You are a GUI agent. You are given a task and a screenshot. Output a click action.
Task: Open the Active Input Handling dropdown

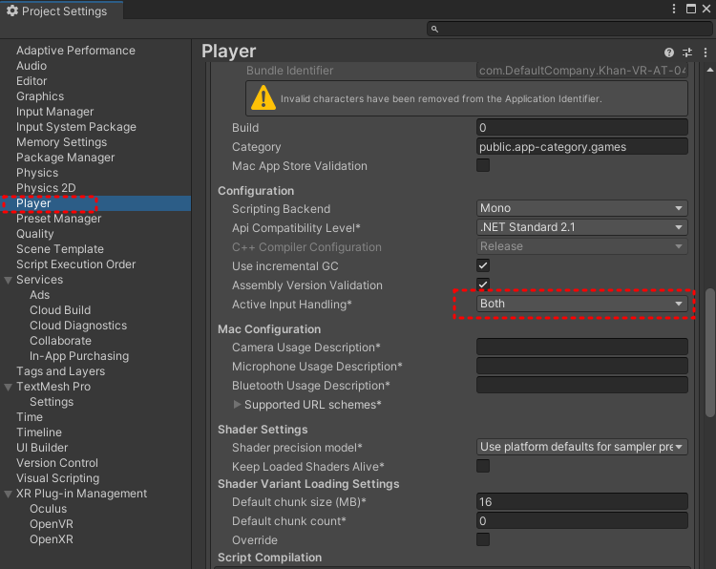[x=581, y=304]
